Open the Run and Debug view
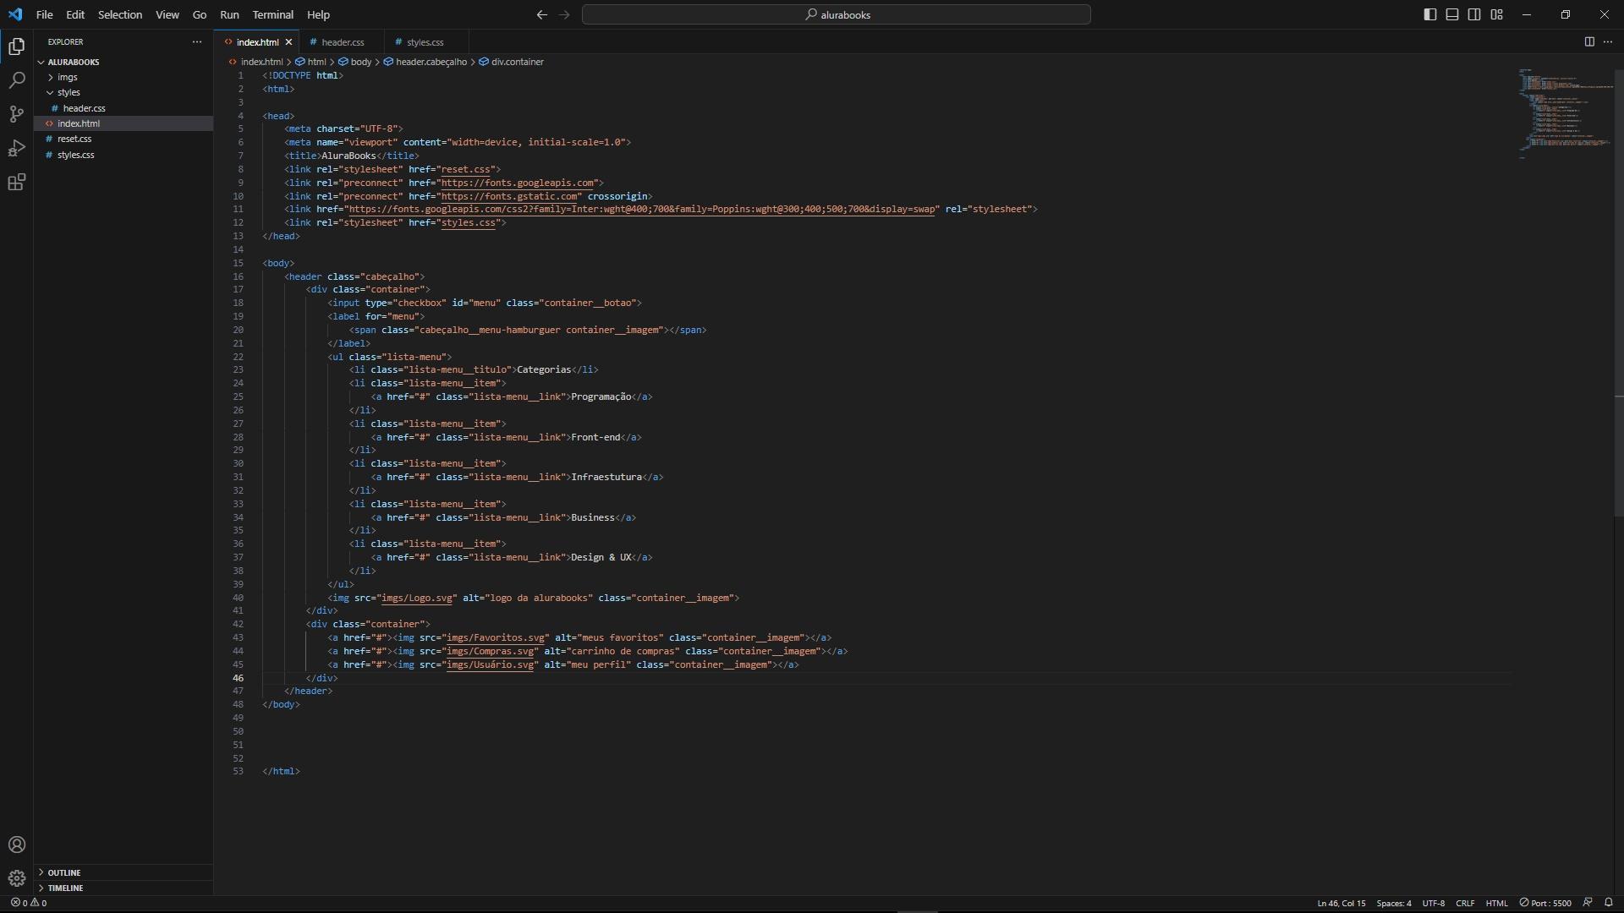 16,148
